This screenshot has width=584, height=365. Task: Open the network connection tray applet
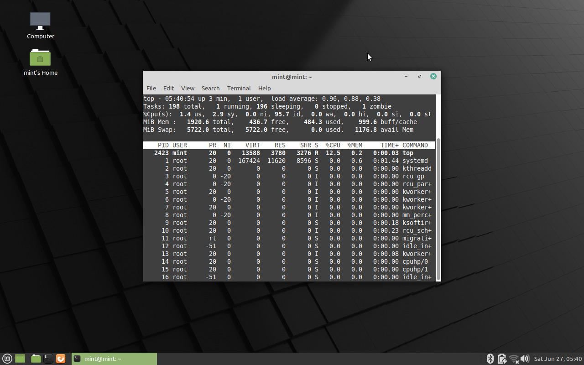click(514, 359)
